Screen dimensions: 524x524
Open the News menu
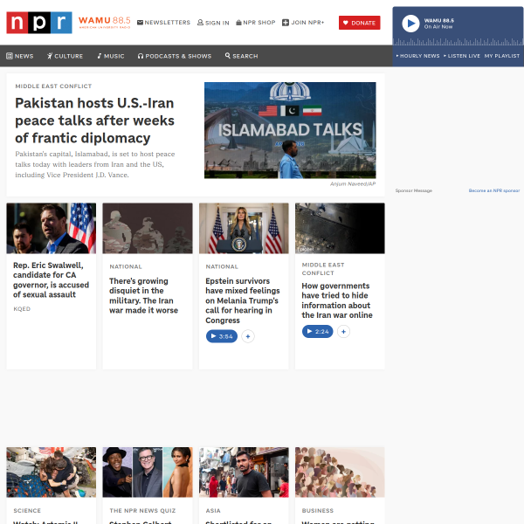pyautogui.click(x=20, y=56)
